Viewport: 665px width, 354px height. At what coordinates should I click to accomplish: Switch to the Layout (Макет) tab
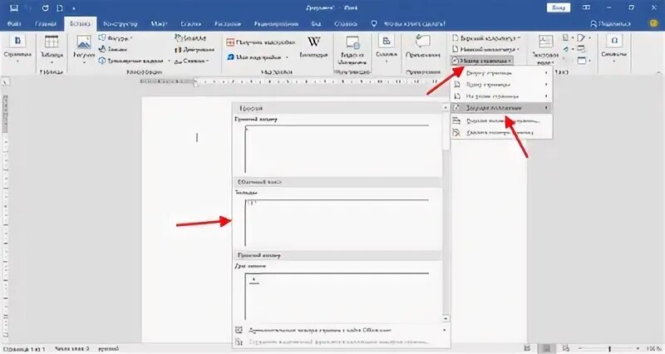[159, 24]
